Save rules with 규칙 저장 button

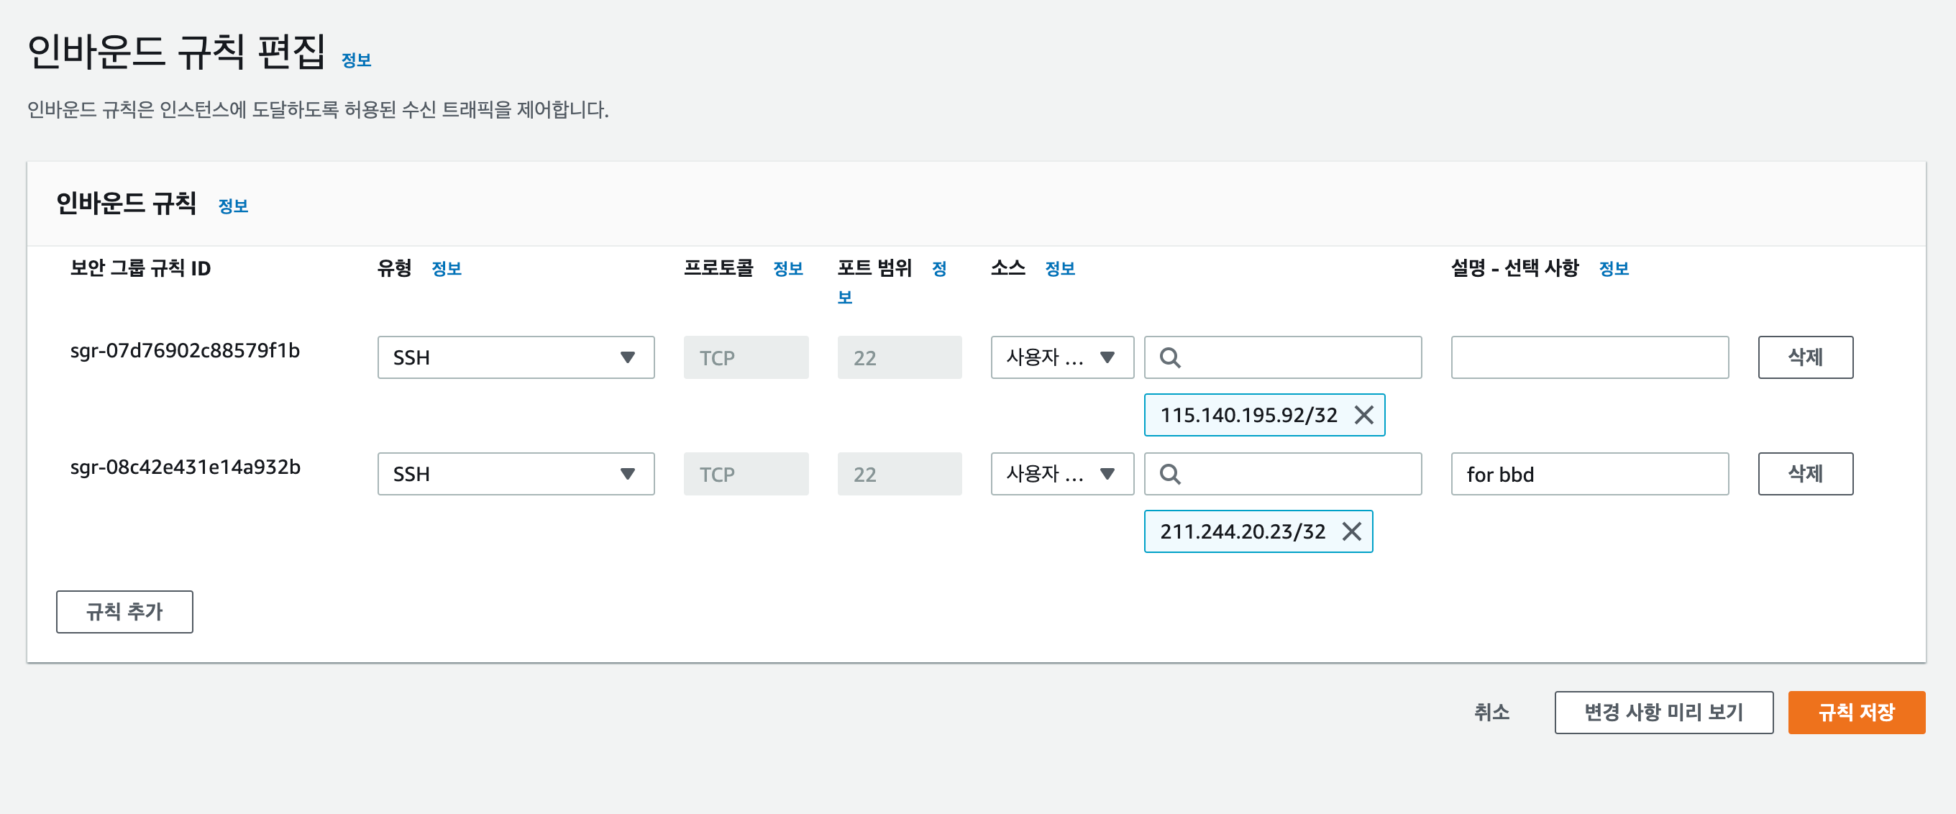point(1856,711)
